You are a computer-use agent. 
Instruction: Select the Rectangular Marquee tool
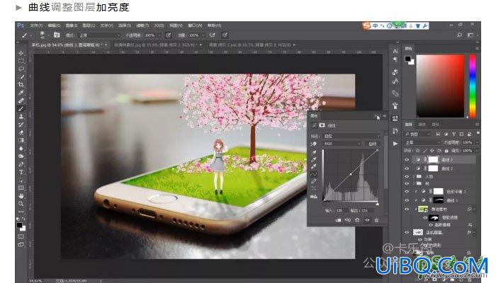point(21,61)
